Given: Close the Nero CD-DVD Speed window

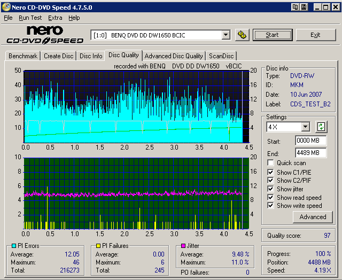Looking at the screenshot, I should tap(335, 6).
